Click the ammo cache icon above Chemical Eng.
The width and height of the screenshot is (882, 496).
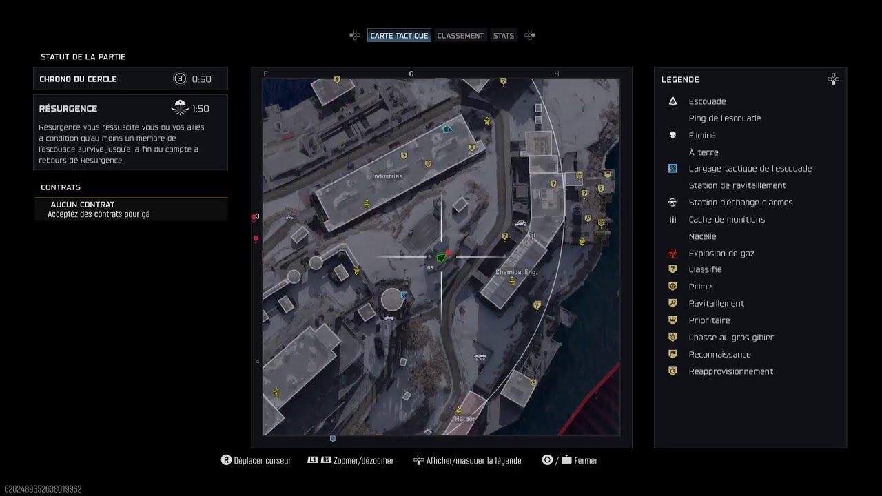click(532, 236)
